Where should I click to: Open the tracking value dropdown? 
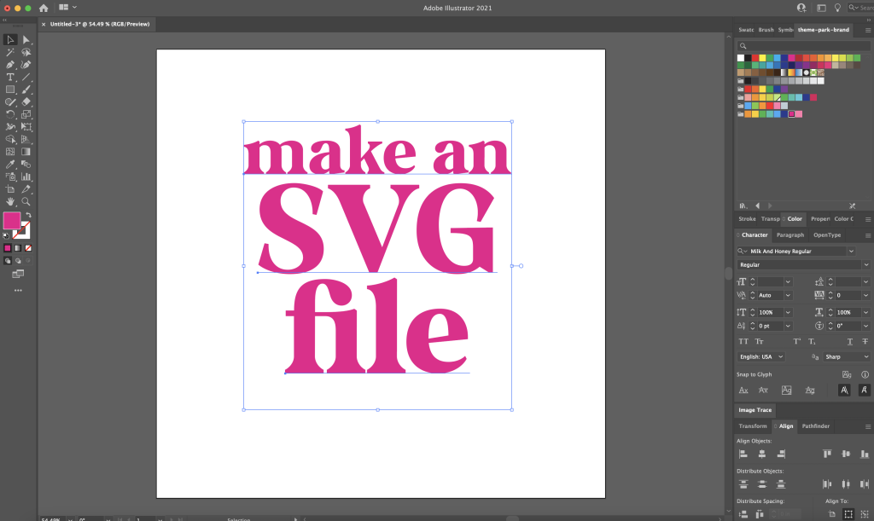(x=865, y=296)
